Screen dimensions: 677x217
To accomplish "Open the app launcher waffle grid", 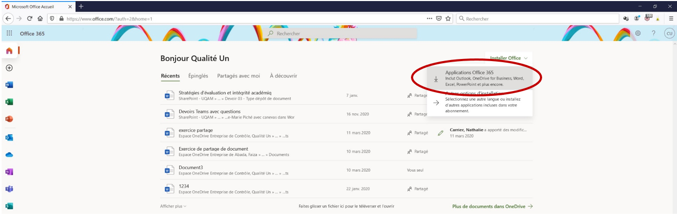I will click(x=9, y=33).
